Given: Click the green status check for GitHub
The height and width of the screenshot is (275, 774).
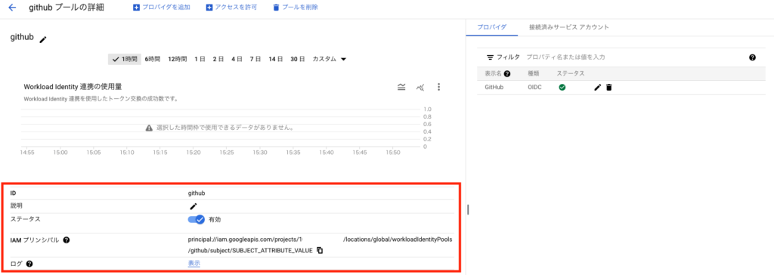Looking at the screenshot, I should point(562,88).
